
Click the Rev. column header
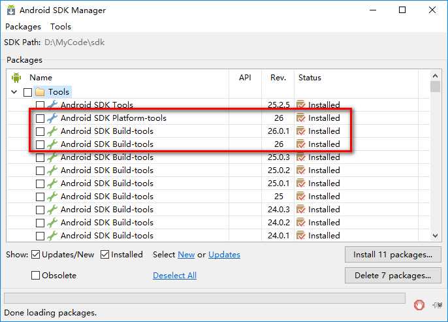[278, 78]
